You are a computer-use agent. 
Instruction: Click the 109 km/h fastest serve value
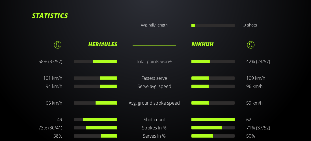coord(256,78)
